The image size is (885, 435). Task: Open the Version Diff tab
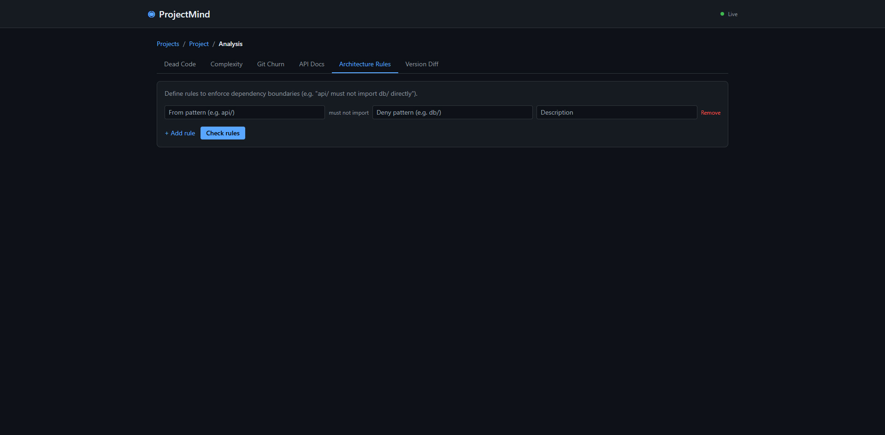(422, 64)
